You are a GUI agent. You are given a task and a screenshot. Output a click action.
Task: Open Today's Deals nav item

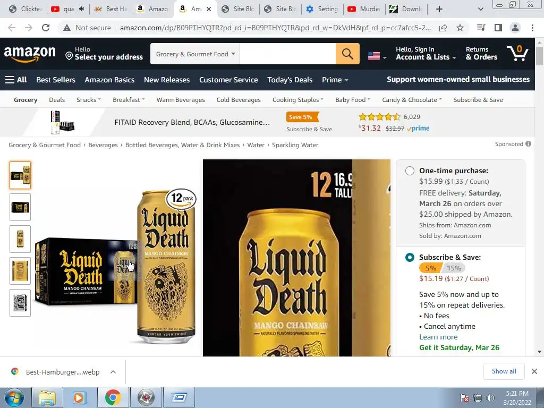[290, 80]
